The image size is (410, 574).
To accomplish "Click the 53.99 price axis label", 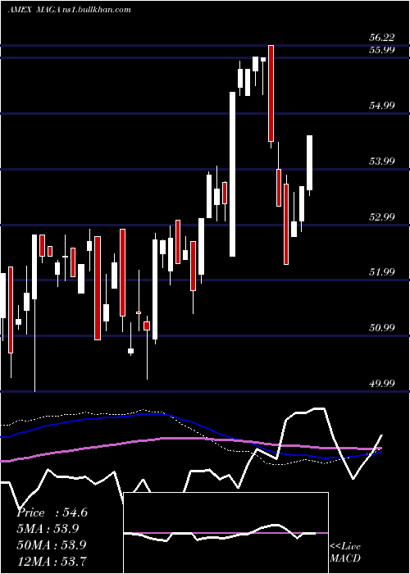I will 382,161.
